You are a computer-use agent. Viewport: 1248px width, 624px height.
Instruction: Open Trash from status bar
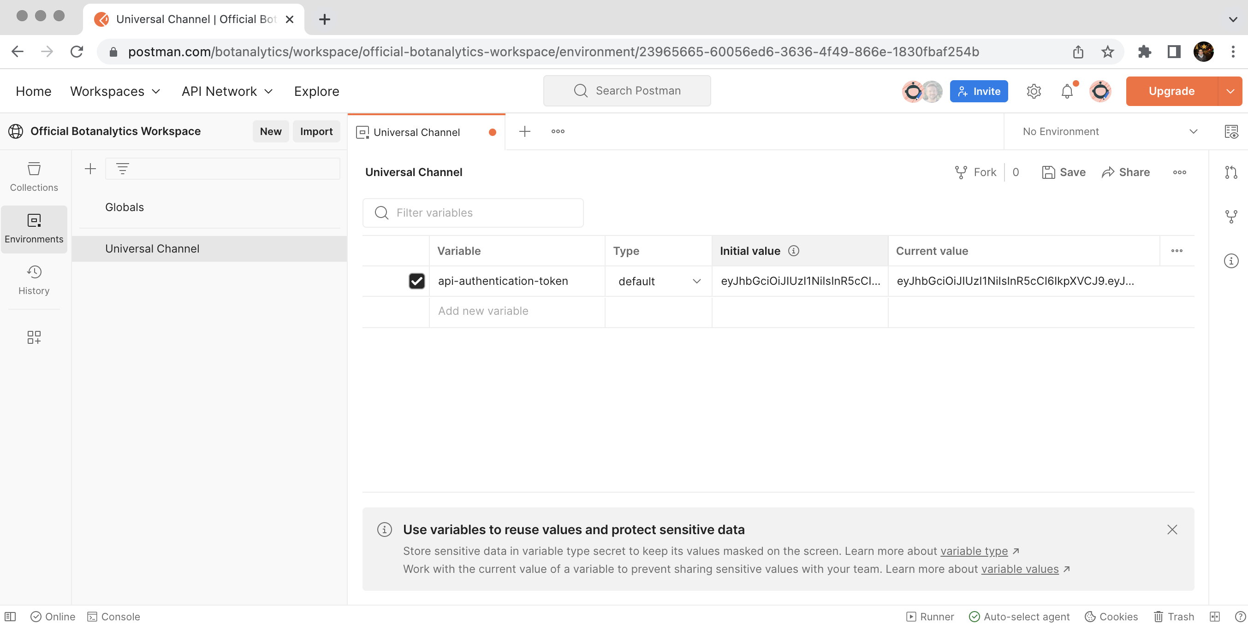coord(1174,616)
